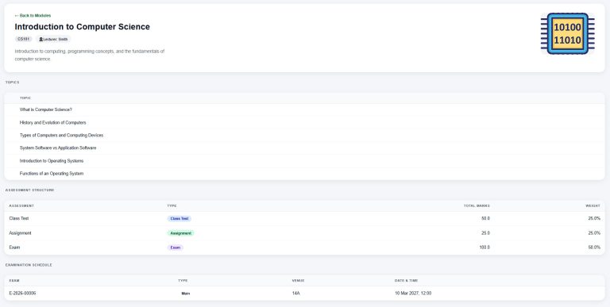Viewport: 610px width, 307px height.
Task: Click the Introduction to Computer Science heading
Action: (82, 27)
